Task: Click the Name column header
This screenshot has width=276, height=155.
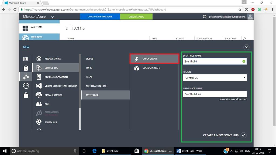Action: pyautogui.click(x=71, y=39)
